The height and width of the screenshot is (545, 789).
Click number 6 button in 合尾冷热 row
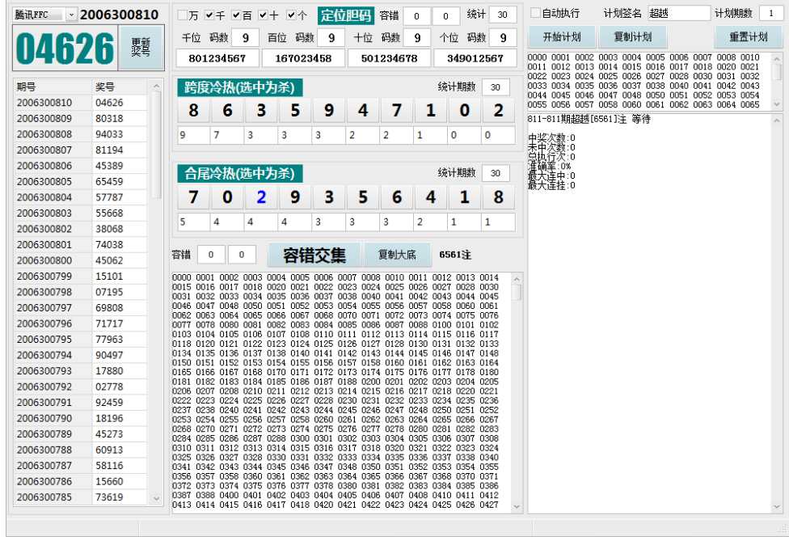[x=397, y=196]
